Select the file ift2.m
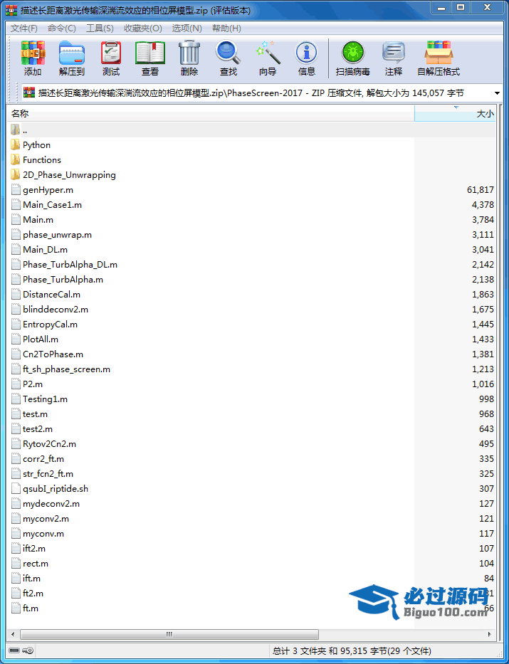 click(x=34, y=549)
